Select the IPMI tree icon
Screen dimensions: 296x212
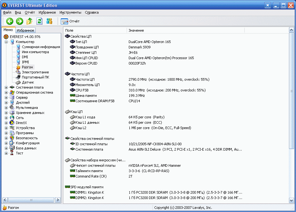pos(18,62)
